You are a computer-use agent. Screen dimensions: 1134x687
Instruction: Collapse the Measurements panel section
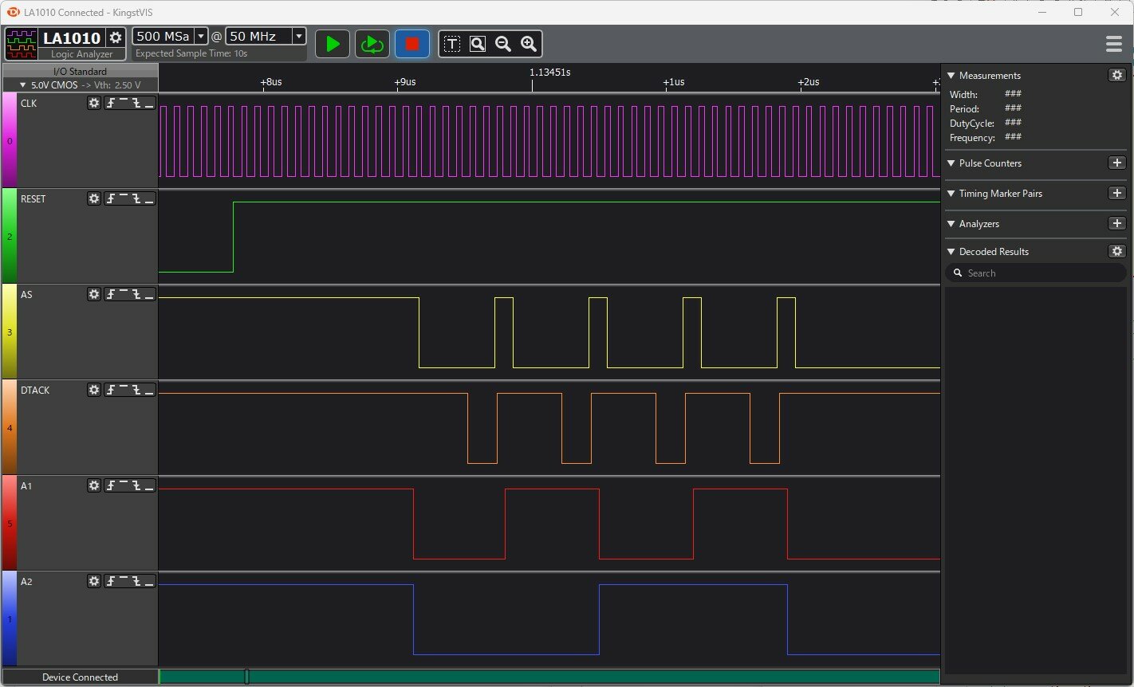pyautogui.click(x=951, y=76)
